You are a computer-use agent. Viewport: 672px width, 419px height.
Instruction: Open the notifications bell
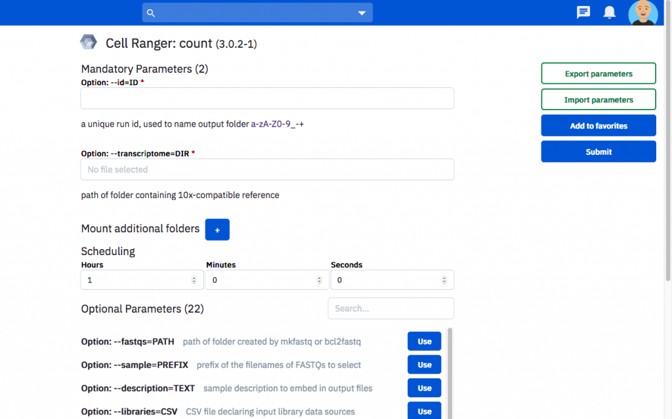(609, 12)
